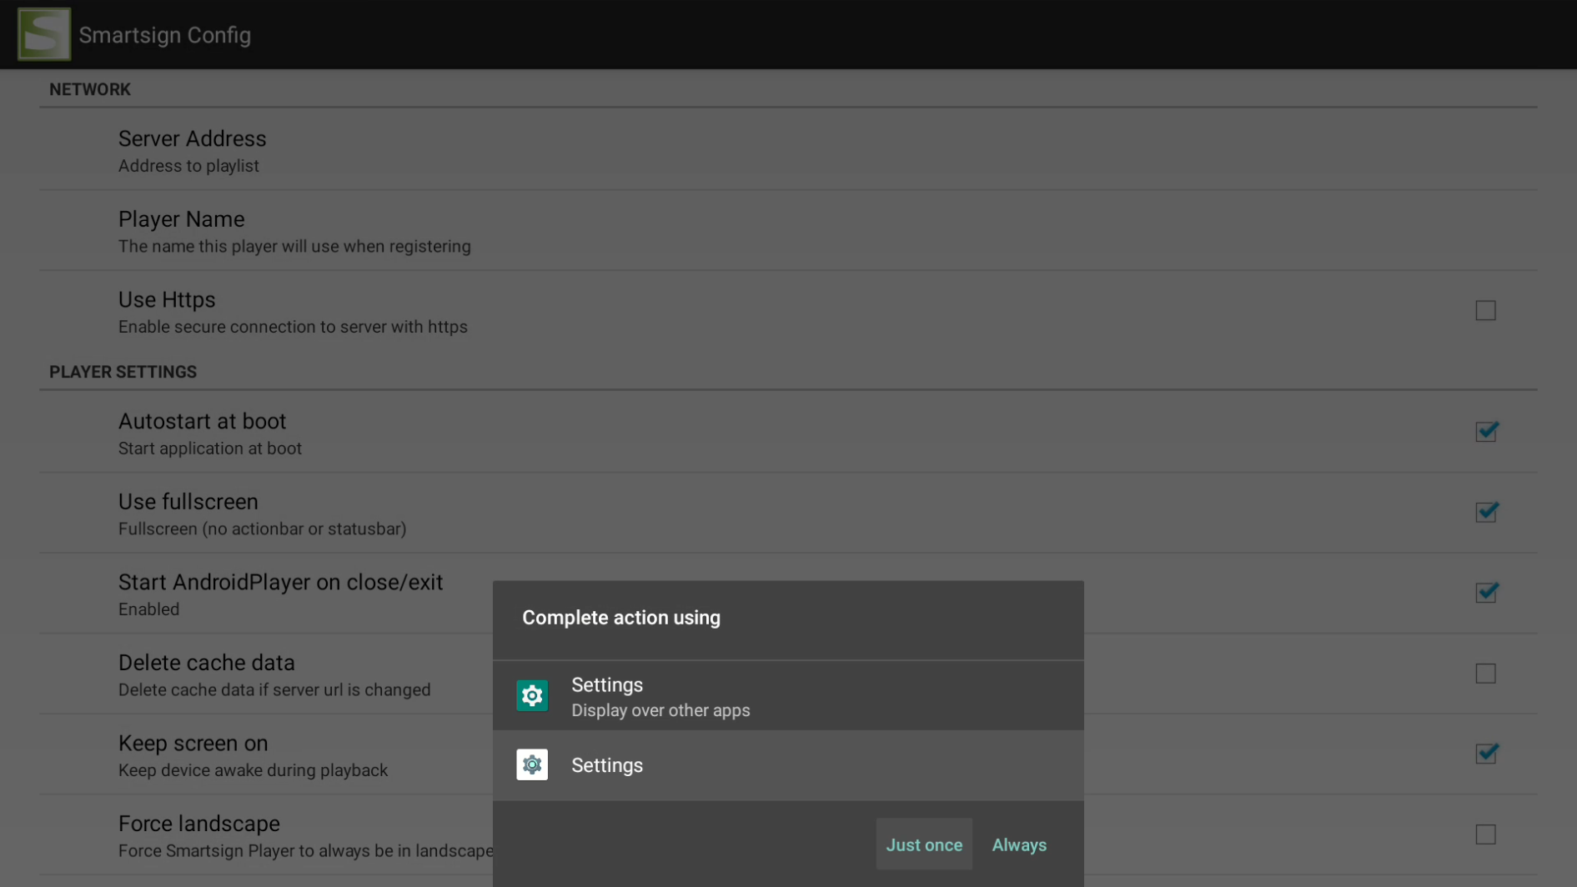Click the 'Use Https' label
Image resolution: width=1577 pixels, height=887 pixels.
pos(167,299)
